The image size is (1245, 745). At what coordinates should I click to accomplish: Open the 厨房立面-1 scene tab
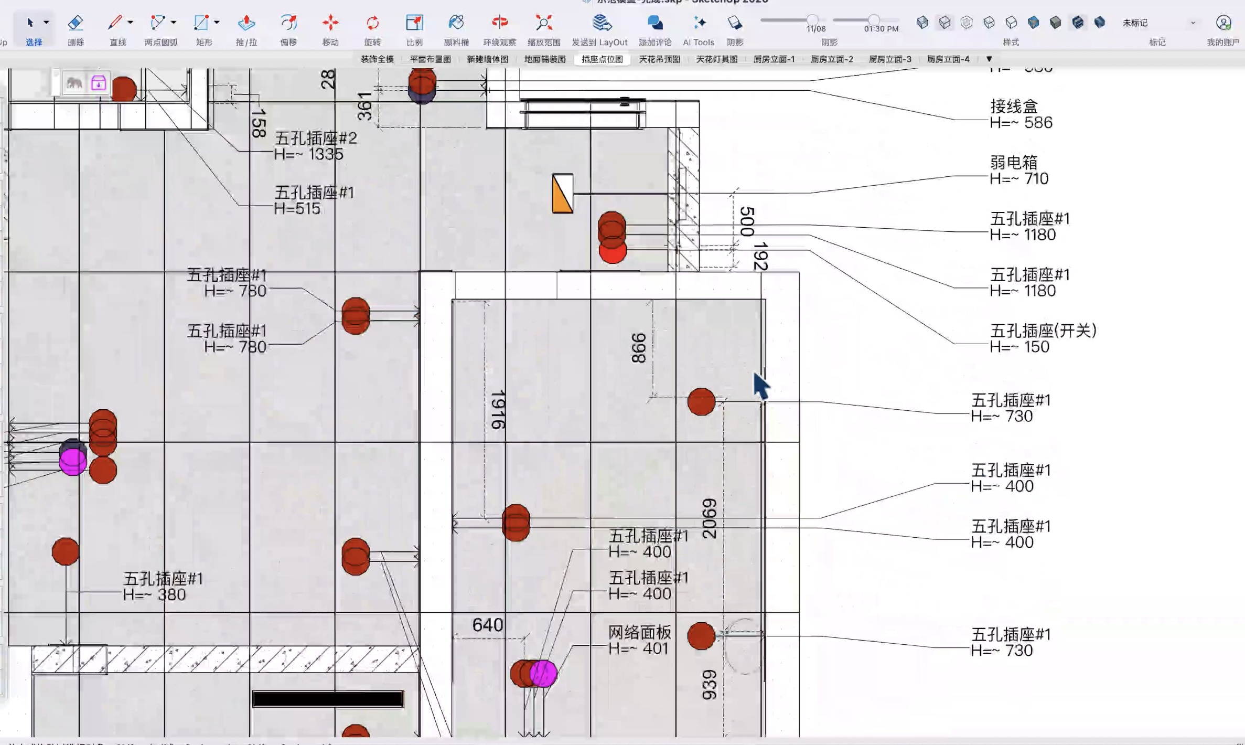[774, 59]
